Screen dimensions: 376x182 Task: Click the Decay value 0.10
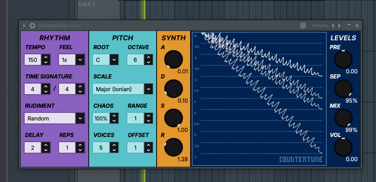[x=183, y=101]
